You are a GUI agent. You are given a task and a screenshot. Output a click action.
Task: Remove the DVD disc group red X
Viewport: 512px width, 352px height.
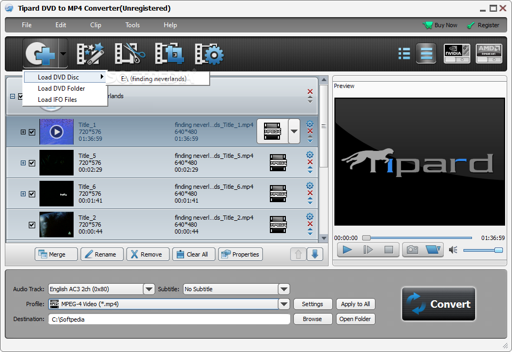coord(310,91)
